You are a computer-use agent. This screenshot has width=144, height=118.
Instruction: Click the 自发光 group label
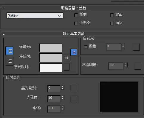pyautogui.click(x=88, y=38)
